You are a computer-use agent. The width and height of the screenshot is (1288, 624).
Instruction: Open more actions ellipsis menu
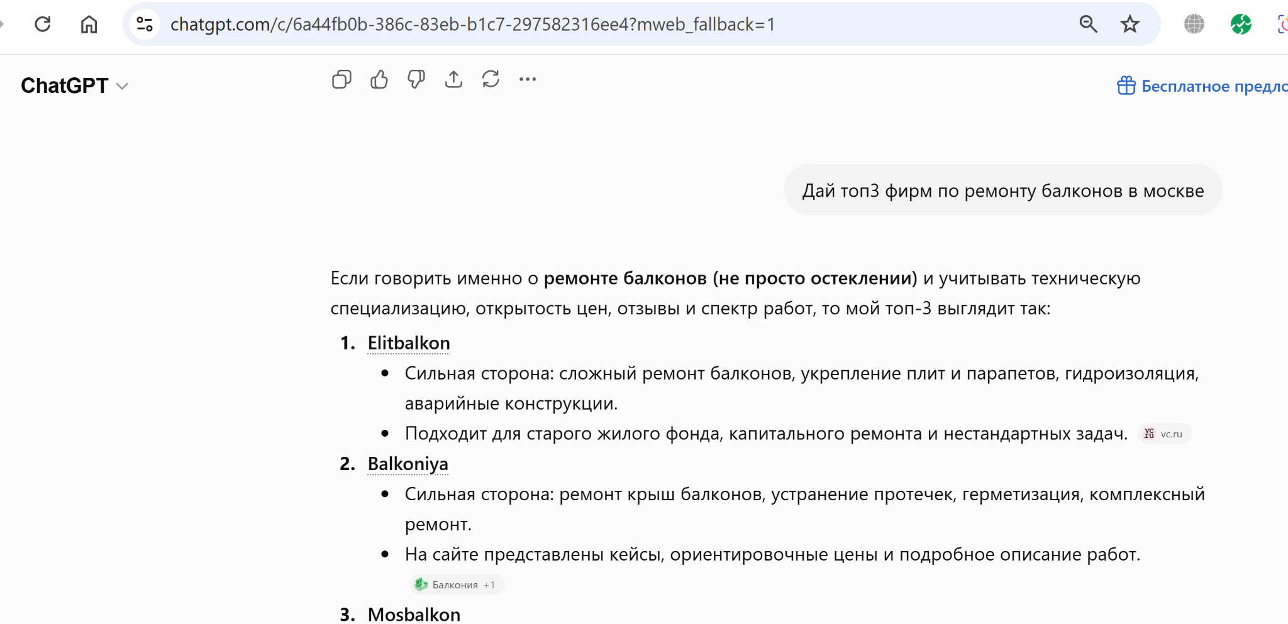coord(528,79)
